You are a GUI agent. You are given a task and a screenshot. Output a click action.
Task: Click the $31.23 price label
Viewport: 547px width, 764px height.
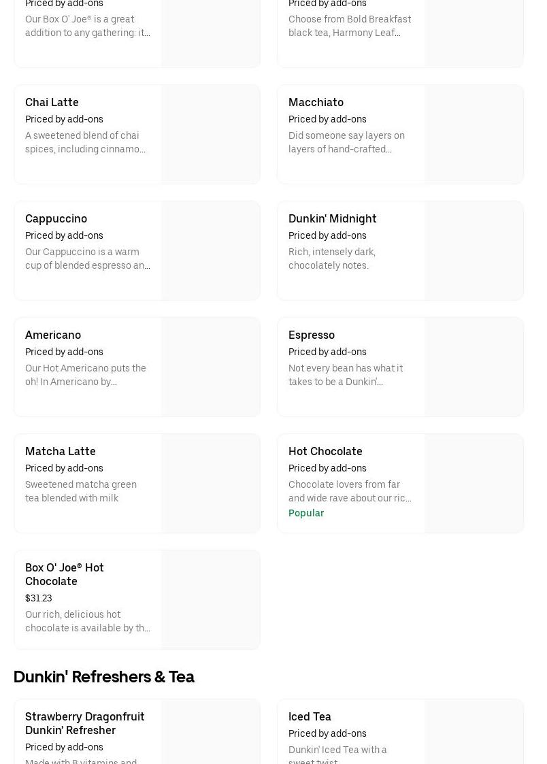pyautogui.click(x=39, y=598)
